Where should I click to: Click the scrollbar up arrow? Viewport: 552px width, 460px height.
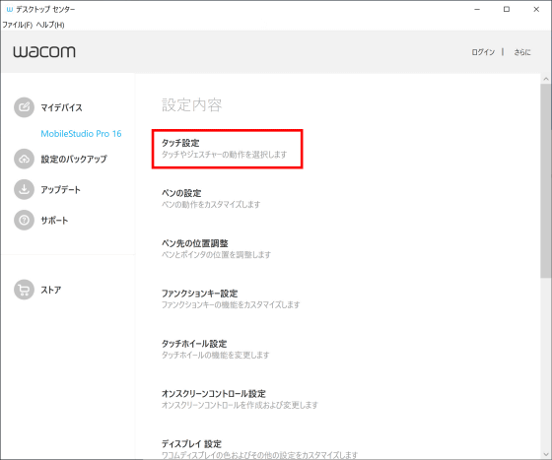(546, 79)
